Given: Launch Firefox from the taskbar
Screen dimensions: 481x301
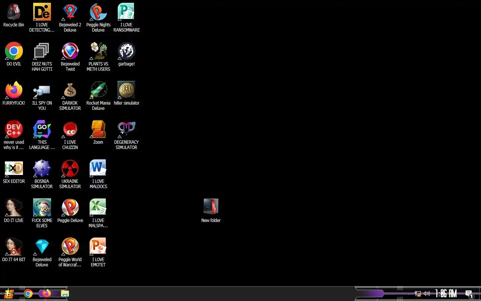Looking at the screenshot, I should (x=47, y=293).
